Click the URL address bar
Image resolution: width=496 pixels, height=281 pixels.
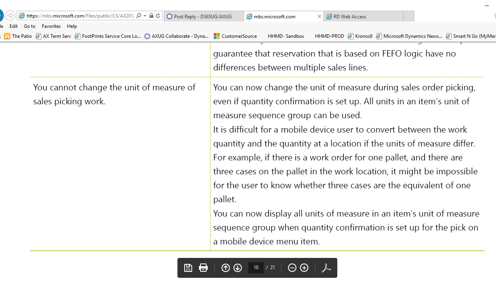point(80,16)
